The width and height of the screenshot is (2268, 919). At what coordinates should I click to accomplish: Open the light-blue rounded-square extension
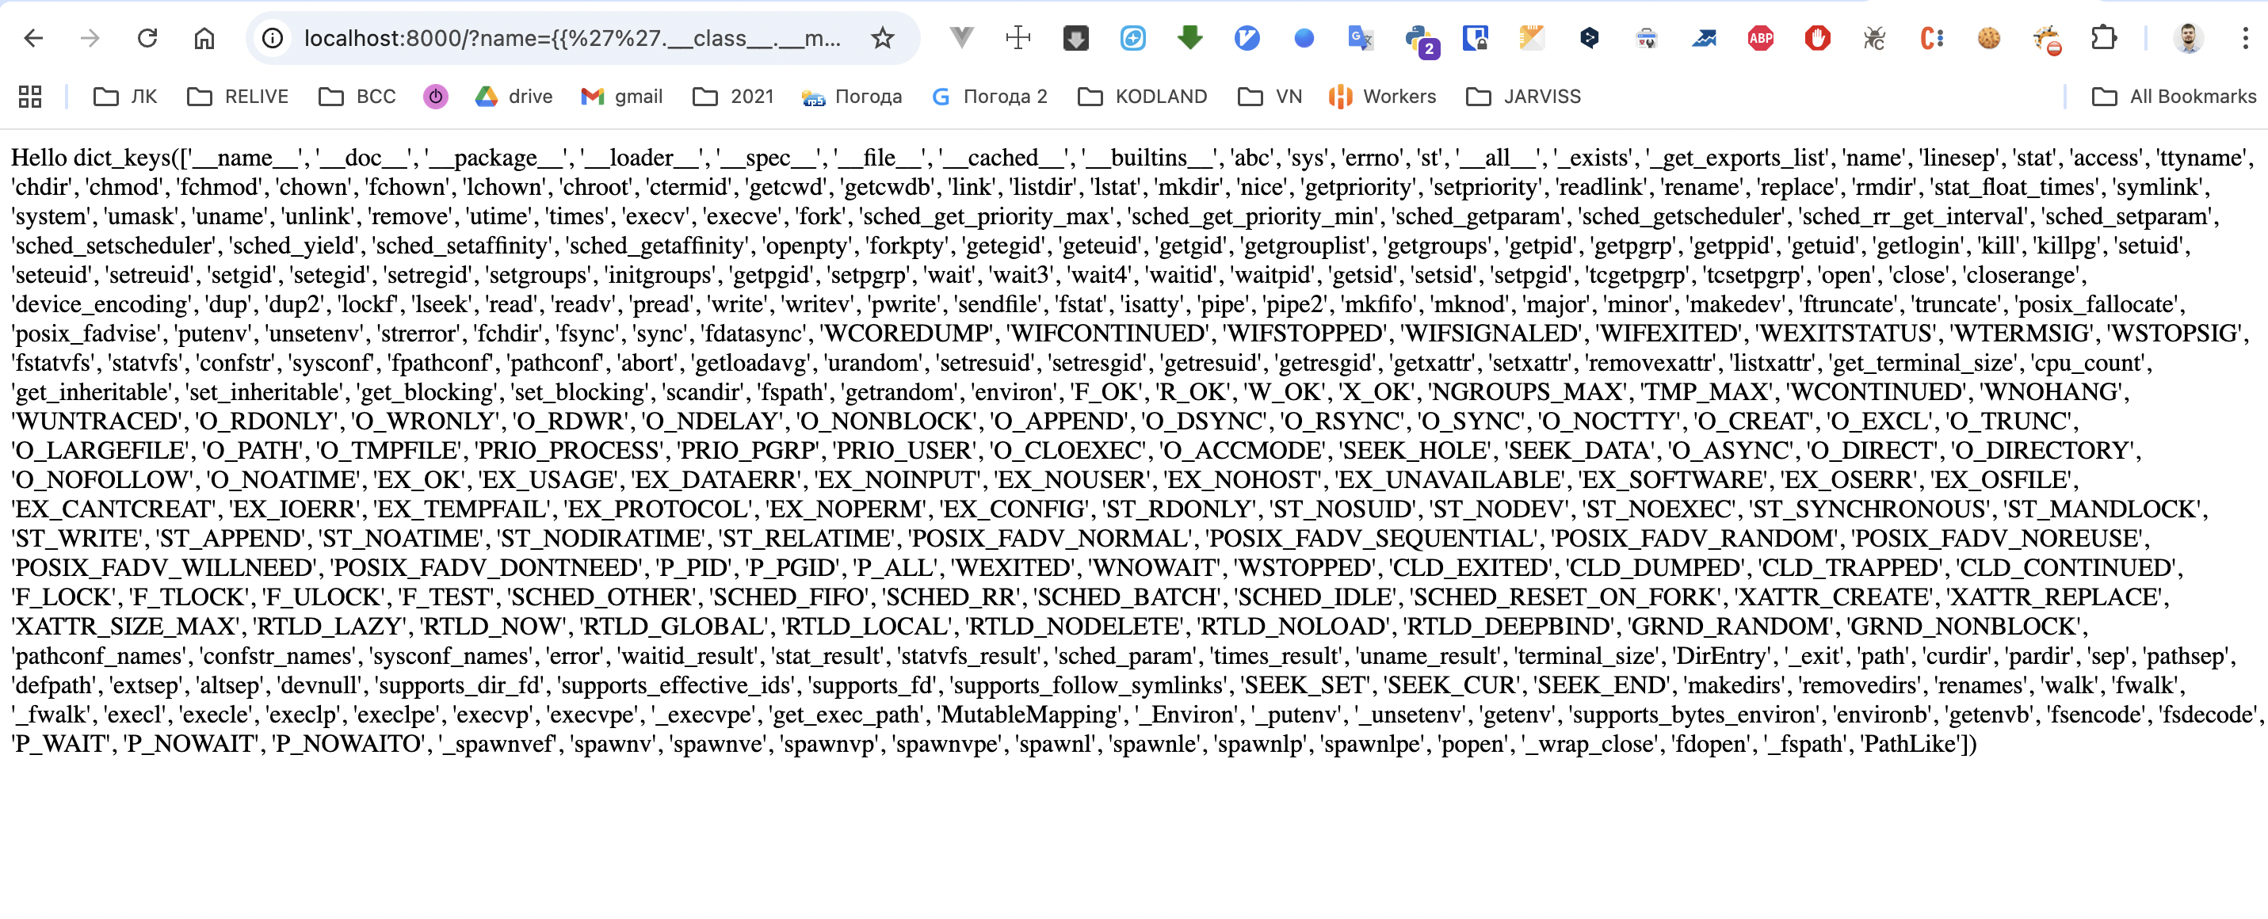[x=1133, y=38]
